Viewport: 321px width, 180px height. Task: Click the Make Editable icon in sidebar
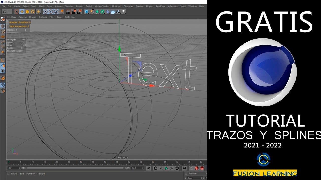pyautogui.click(x=3, y=19)
